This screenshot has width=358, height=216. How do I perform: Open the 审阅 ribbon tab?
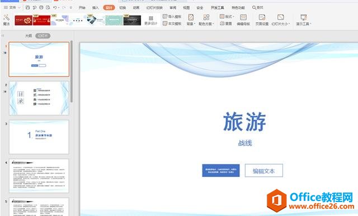(x=173, y=7)
